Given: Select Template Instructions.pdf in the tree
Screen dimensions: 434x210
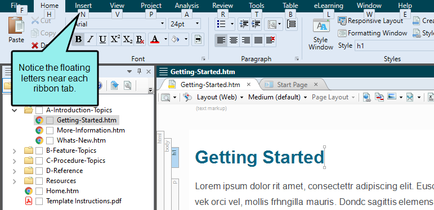Looking at the screenshot, I should tap(83, 201).
